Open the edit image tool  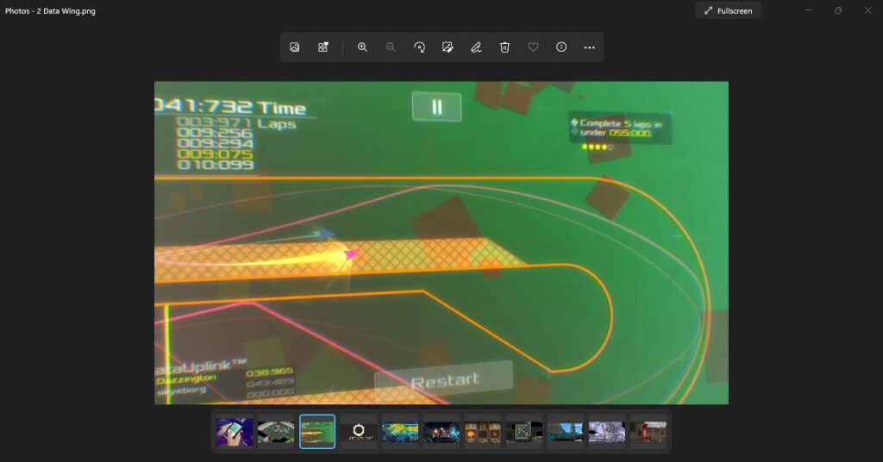click(448, 47)
